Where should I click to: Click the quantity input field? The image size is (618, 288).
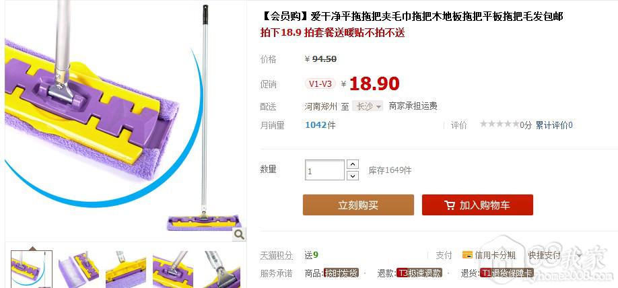tap(324, 170)
